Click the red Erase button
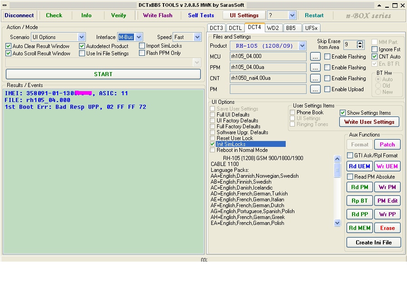This screenshot has height=287, width=407. 387,228
